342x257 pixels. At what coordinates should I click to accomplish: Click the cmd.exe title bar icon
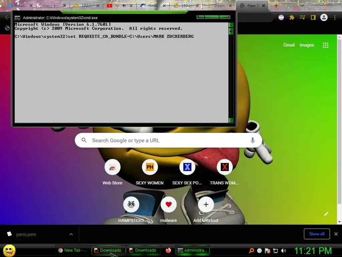click(x=17, y=18)
